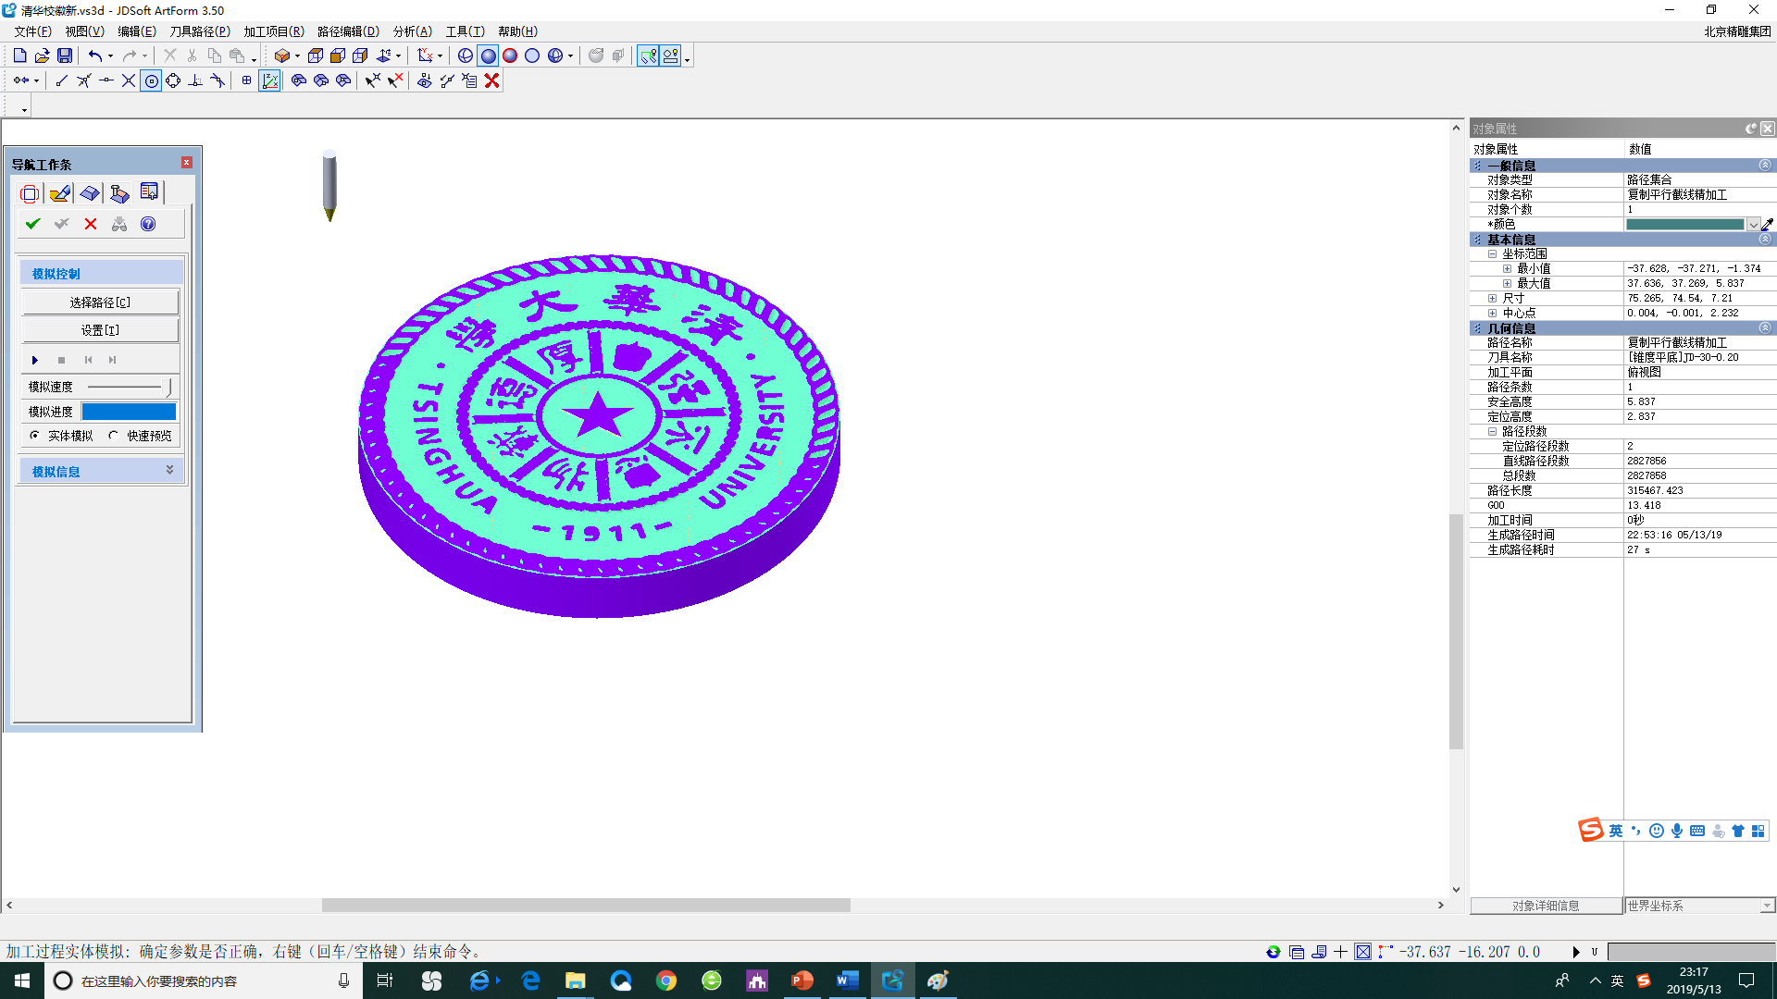Expand the 最大值 tree node
Viewport: 1777px width, 999px height.
(1507, 283)
